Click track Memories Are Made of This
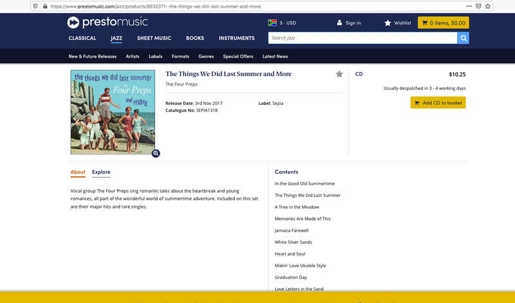The height and width of the screenshot is (303, 515). click(x=303, y=219)
